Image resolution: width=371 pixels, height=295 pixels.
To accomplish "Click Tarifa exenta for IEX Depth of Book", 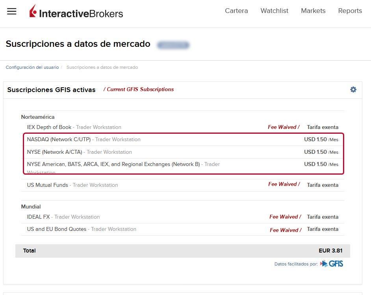I will [x=323, y=127].
